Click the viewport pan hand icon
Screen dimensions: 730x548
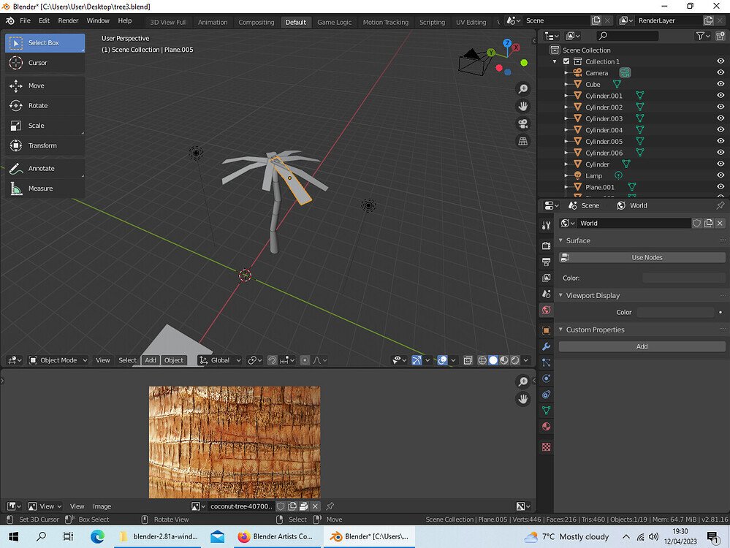coord(523,106)
